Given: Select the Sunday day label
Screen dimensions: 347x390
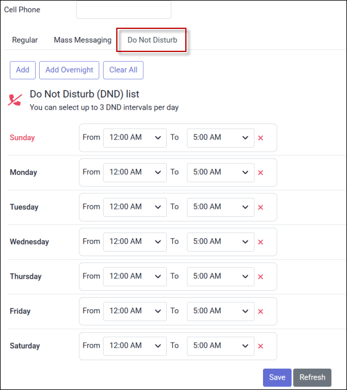Looking at the screenshot, I should (x=22, y=137).
